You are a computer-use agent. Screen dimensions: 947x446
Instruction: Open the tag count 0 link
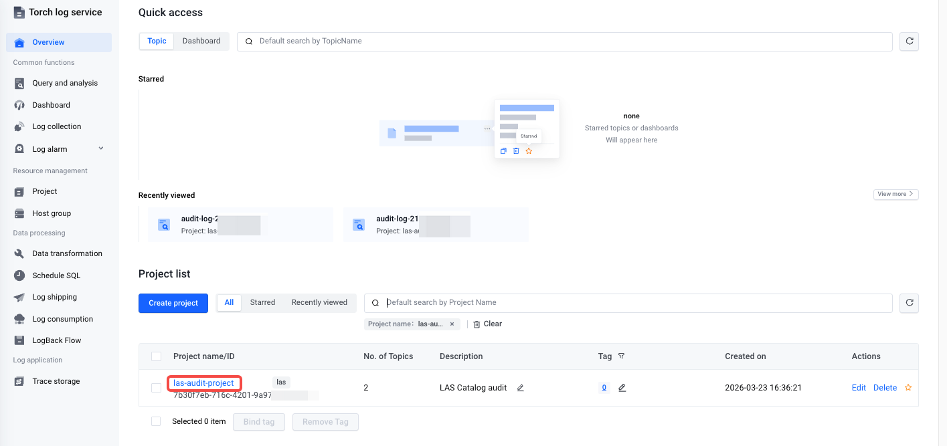(x=604, y=388)
